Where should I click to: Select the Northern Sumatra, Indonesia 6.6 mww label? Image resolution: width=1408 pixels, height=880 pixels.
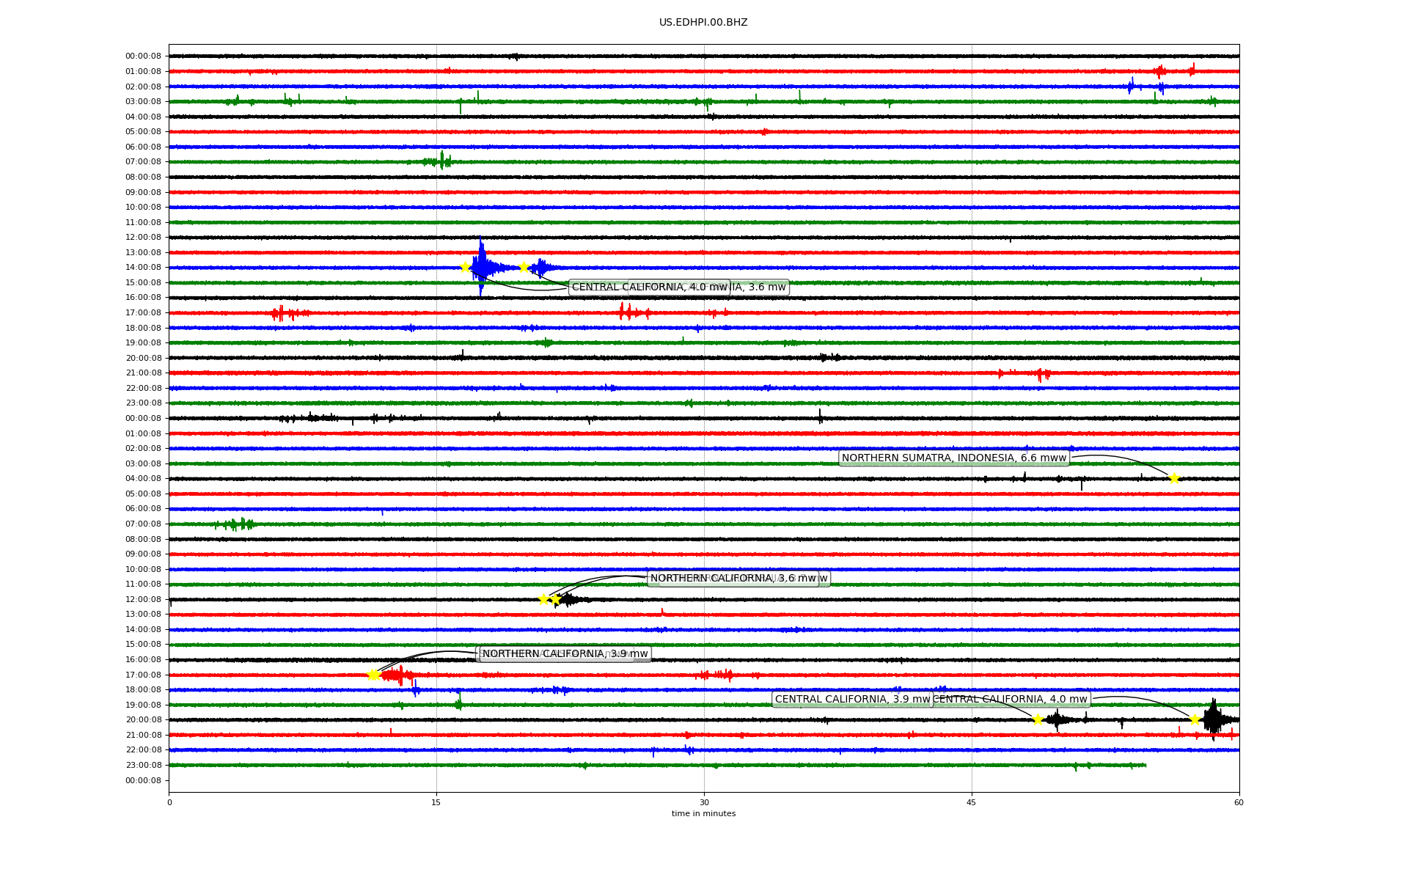click(x=953, y=458)
